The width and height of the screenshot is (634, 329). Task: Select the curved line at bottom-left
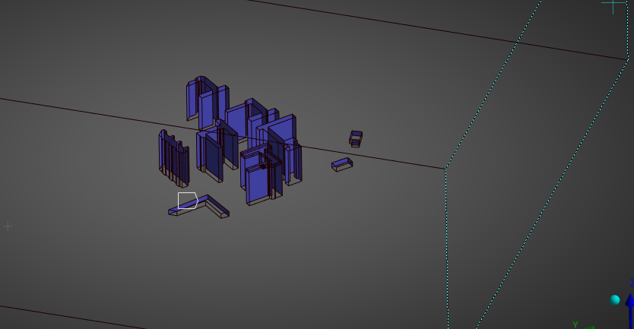click(x=46, y=314)
